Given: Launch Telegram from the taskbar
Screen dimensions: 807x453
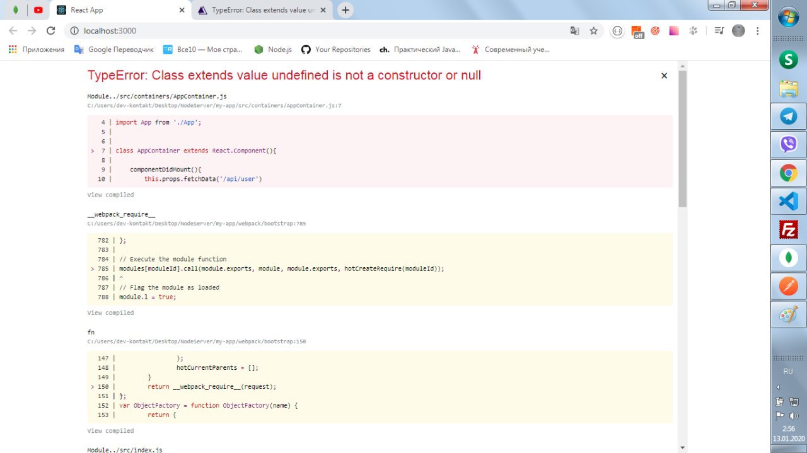Looking at the screenshot, I should [x=789, y=117].
